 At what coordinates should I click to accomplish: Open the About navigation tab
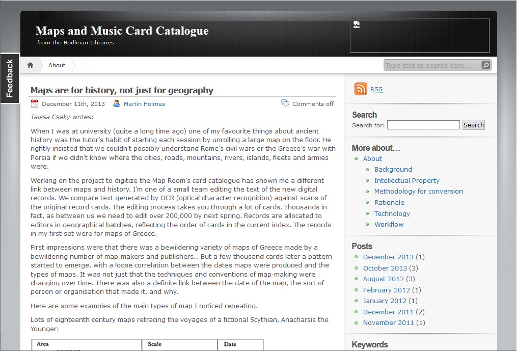(x=57, y=65)
